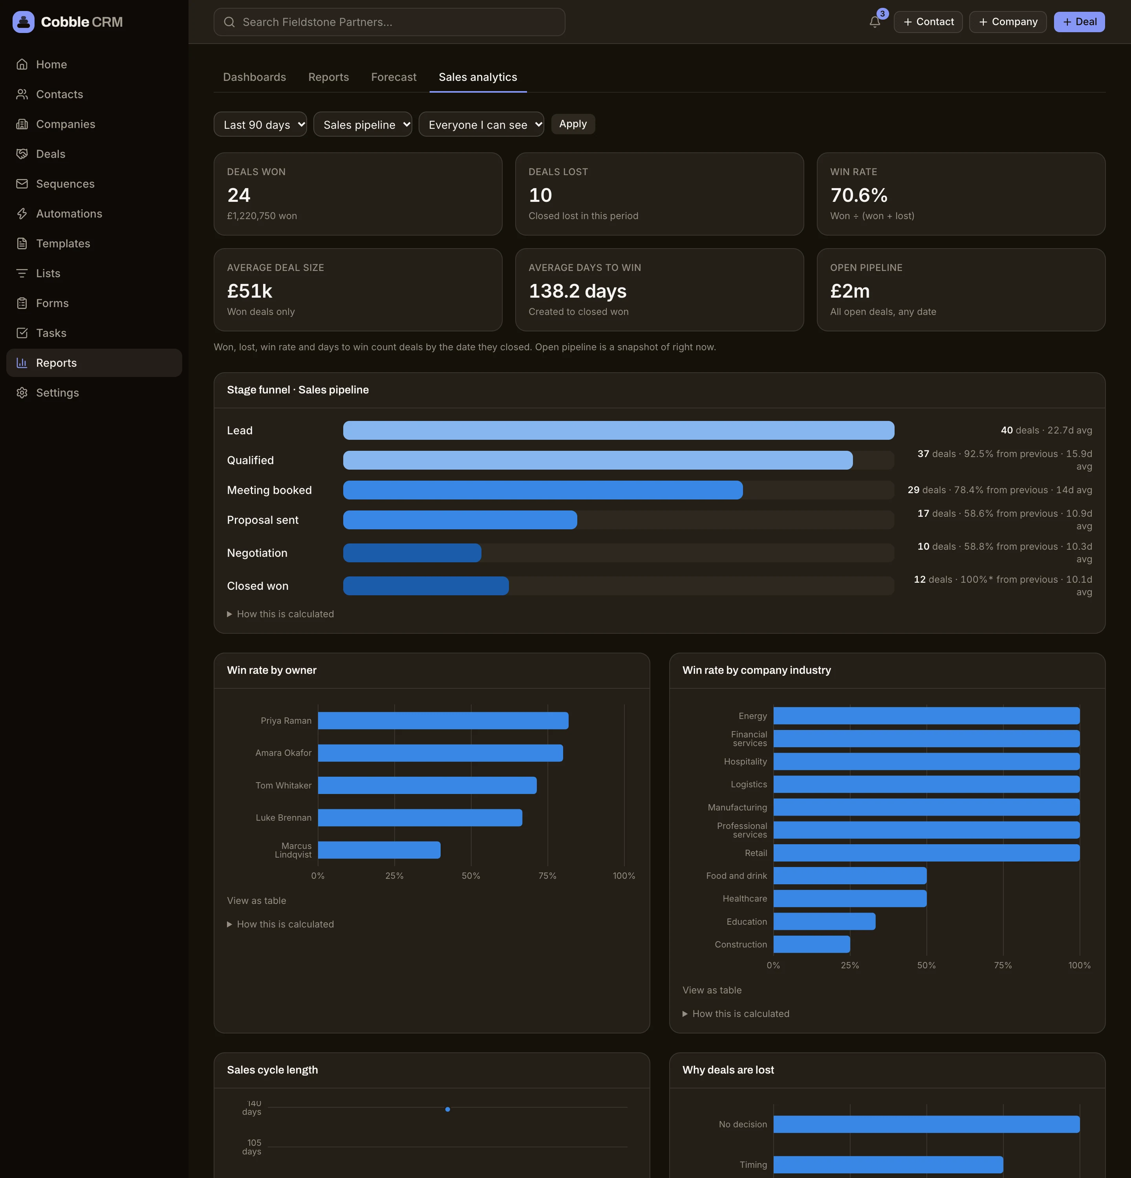Select the Sales analytics tab
Image resolution: width=1131 pixels, height=1178 pixels.
pos(478,77)
